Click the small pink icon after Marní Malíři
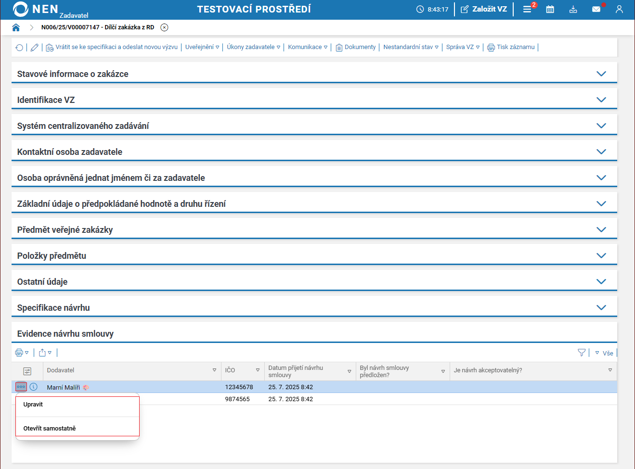 86,387
